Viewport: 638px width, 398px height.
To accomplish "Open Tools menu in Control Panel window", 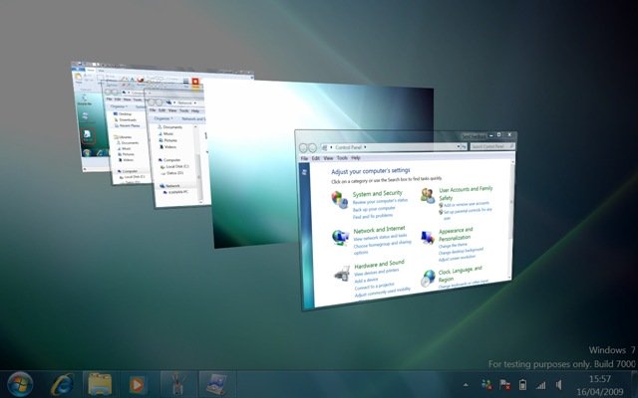I will tap(342, 158).
